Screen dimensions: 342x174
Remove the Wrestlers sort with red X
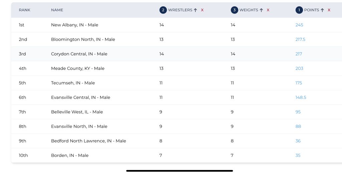coord(202,10)
